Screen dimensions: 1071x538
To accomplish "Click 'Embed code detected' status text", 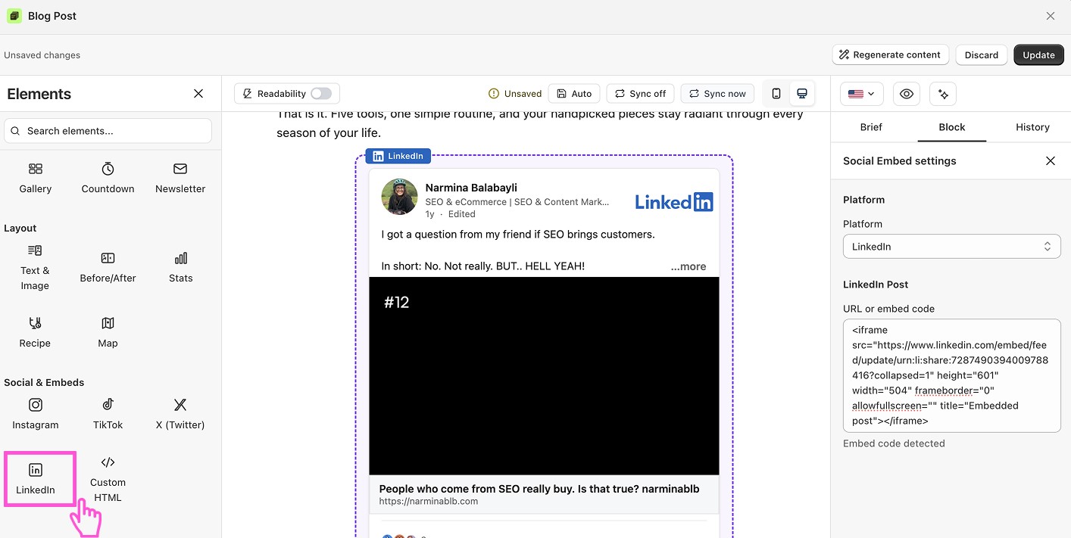I will point(894,443).
